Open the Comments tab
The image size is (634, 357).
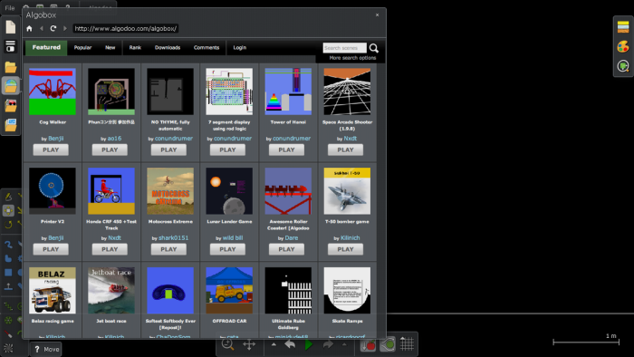(x=207, y=47)
